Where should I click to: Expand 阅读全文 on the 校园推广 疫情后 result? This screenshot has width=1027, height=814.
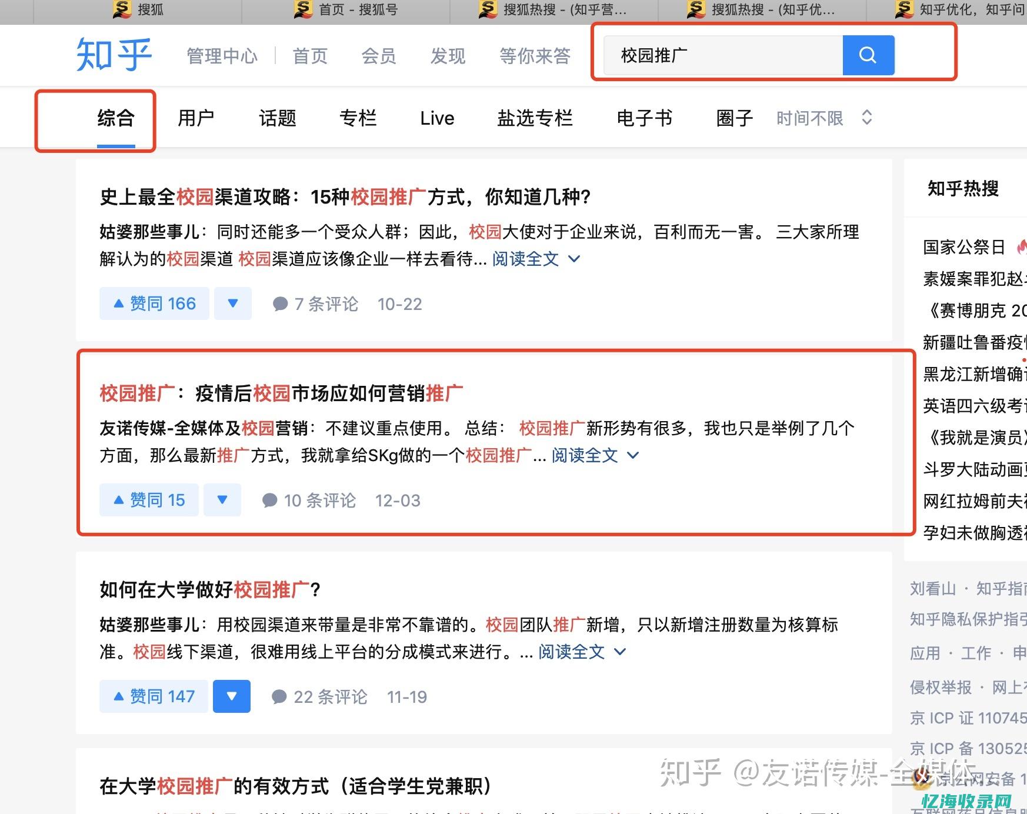pos(584,455)
